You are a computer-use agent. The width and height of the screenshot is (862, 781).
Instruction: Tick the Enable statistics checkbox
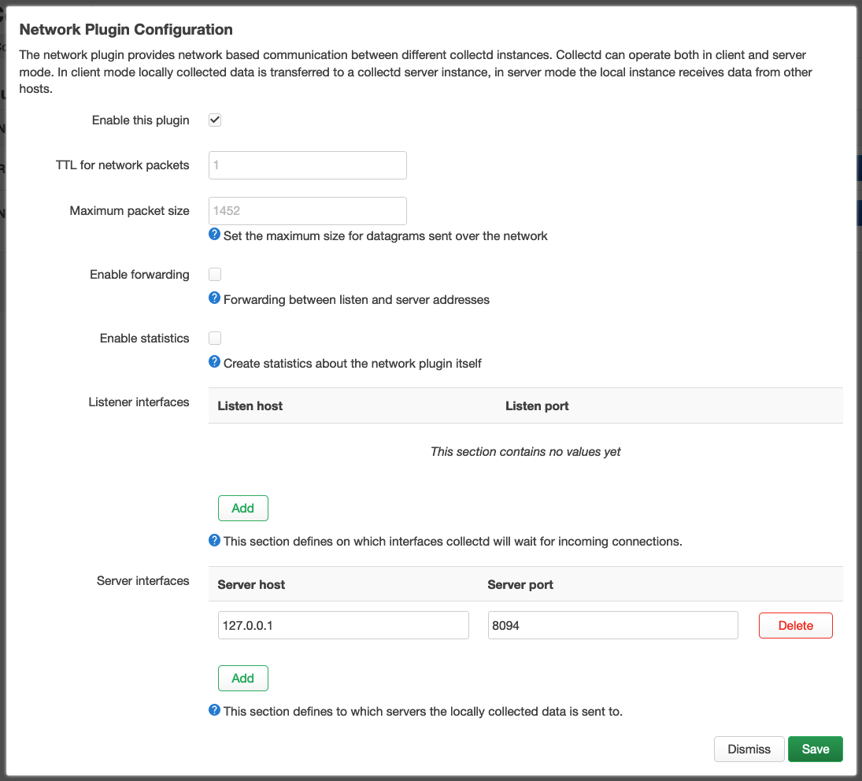pos(215,339)
